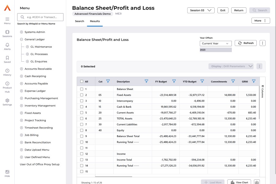Screen dimensions: 276x184
Task: Click the 2023 year field
Action: click(x=216, y=50)
